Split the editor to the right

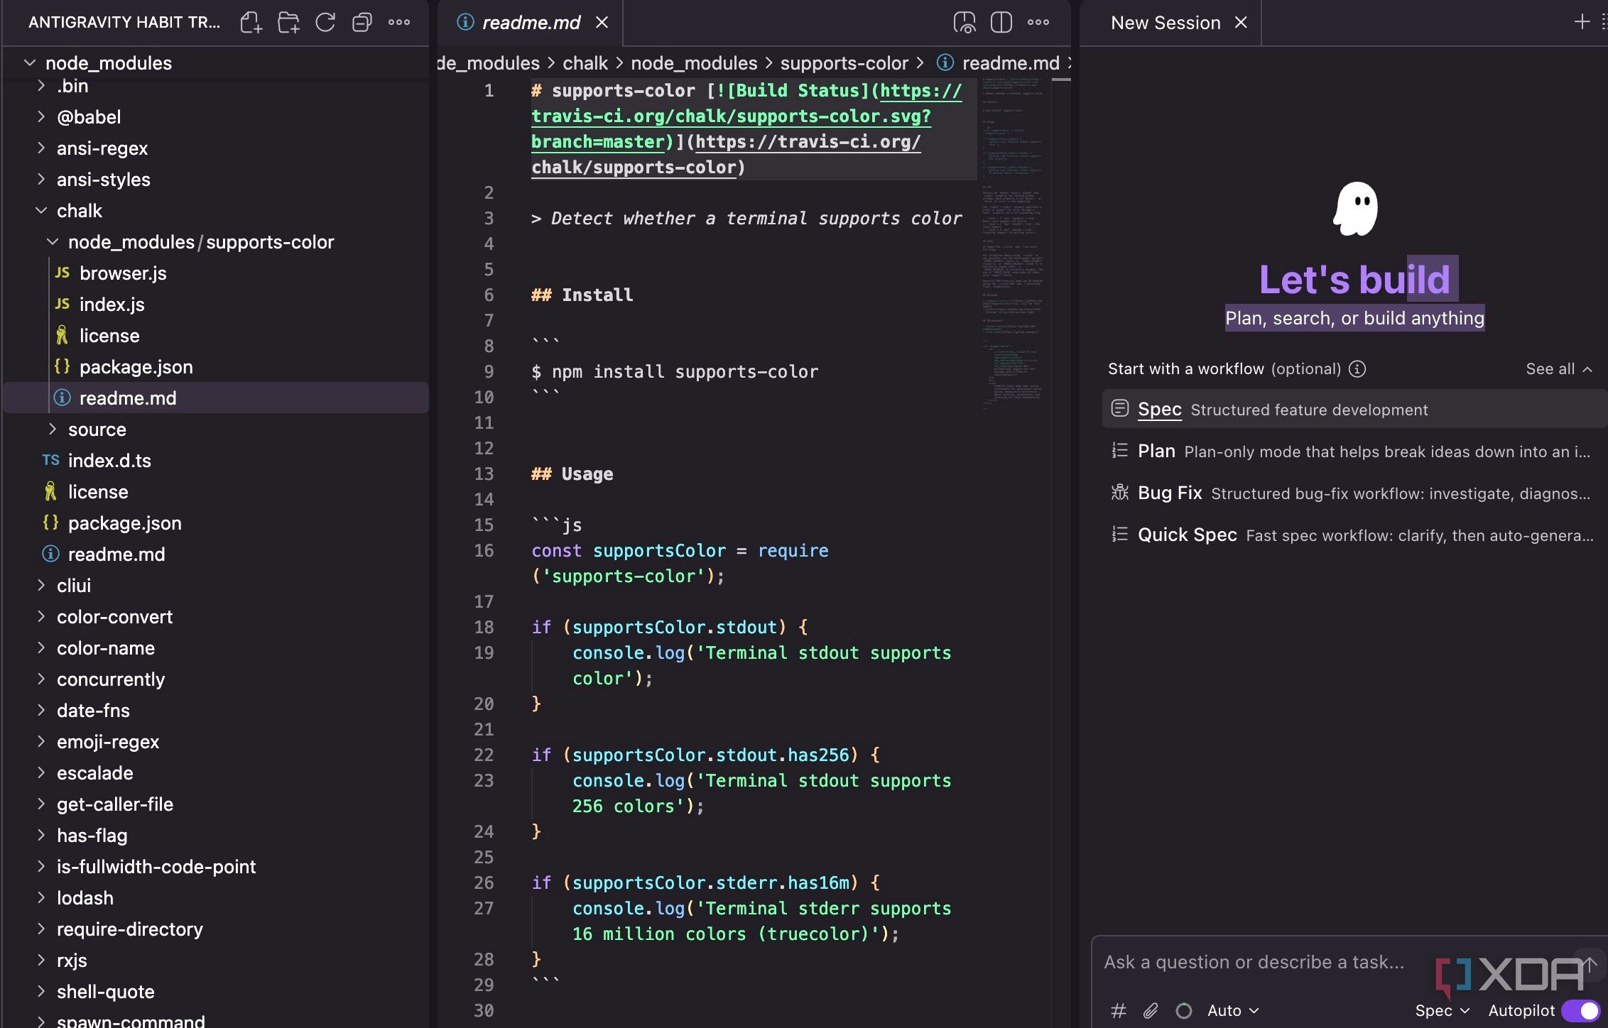(x=1001, y=23)
